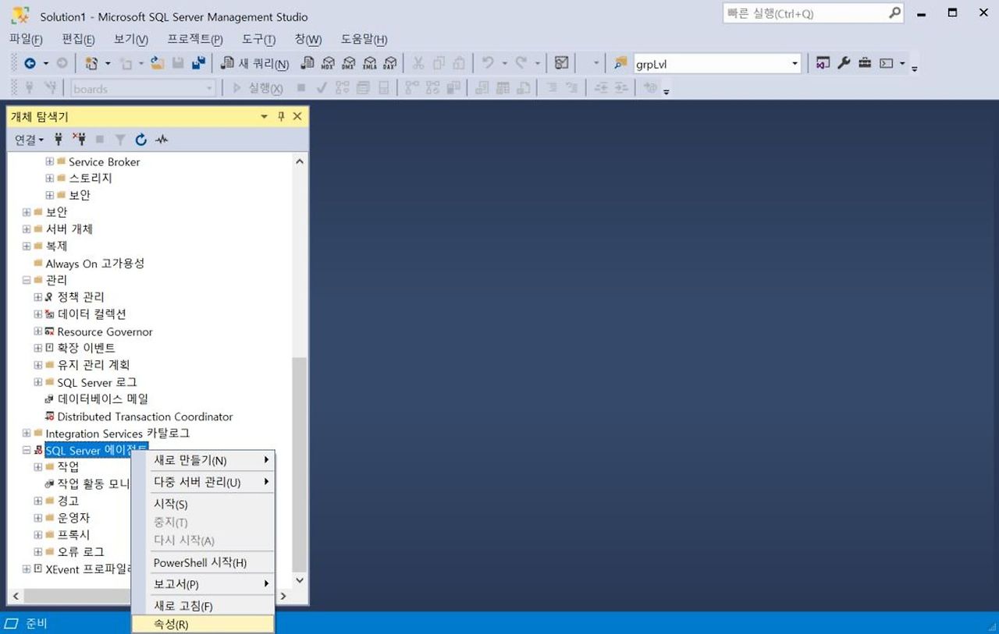This screenshot has height=634, width=999.
Task: Open the 보기(V) menu
Action: 131,40
